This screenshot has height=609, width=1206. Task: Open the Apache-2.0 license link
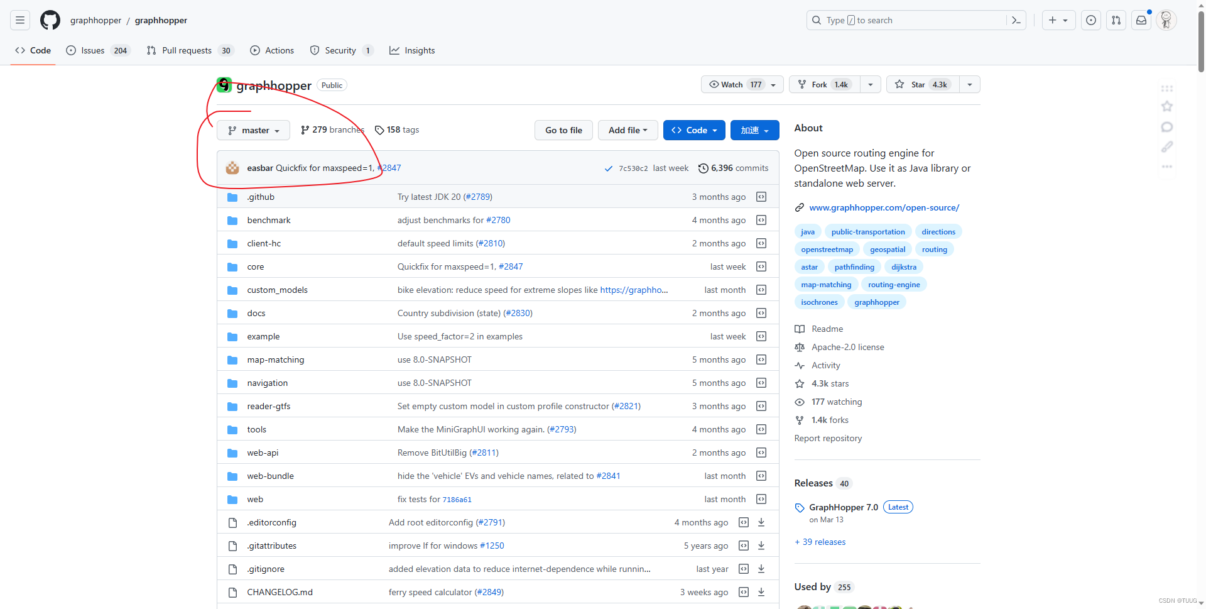click(847, 347)
